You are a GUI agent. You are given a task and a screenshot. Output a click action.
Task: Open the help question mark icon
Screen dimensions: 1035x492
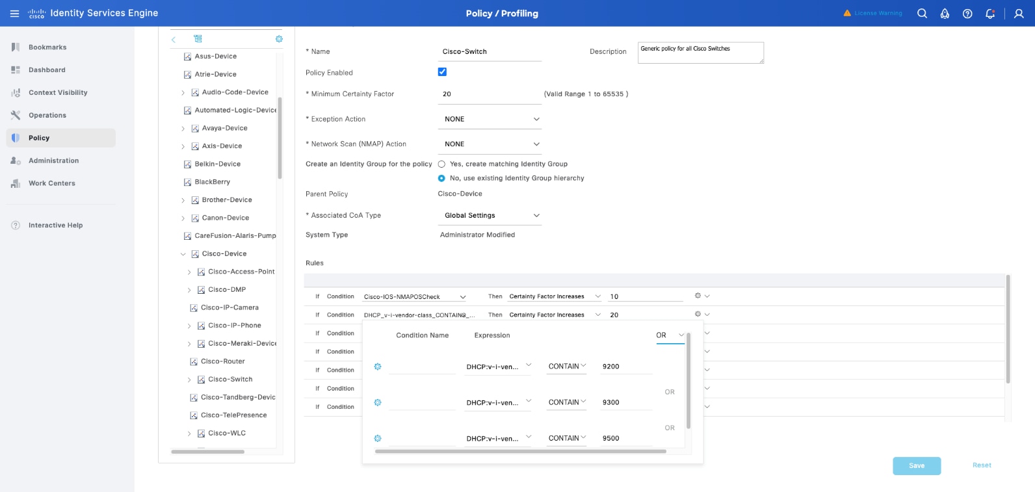pyautogui.click(x=967, y=14)
